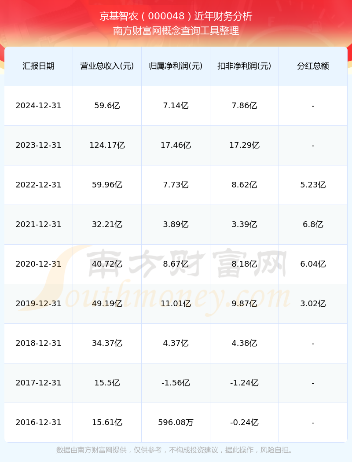Click the date cell 2020-12-31
Viewport: 352px width, 462px height.
click(x=39, y=264)
